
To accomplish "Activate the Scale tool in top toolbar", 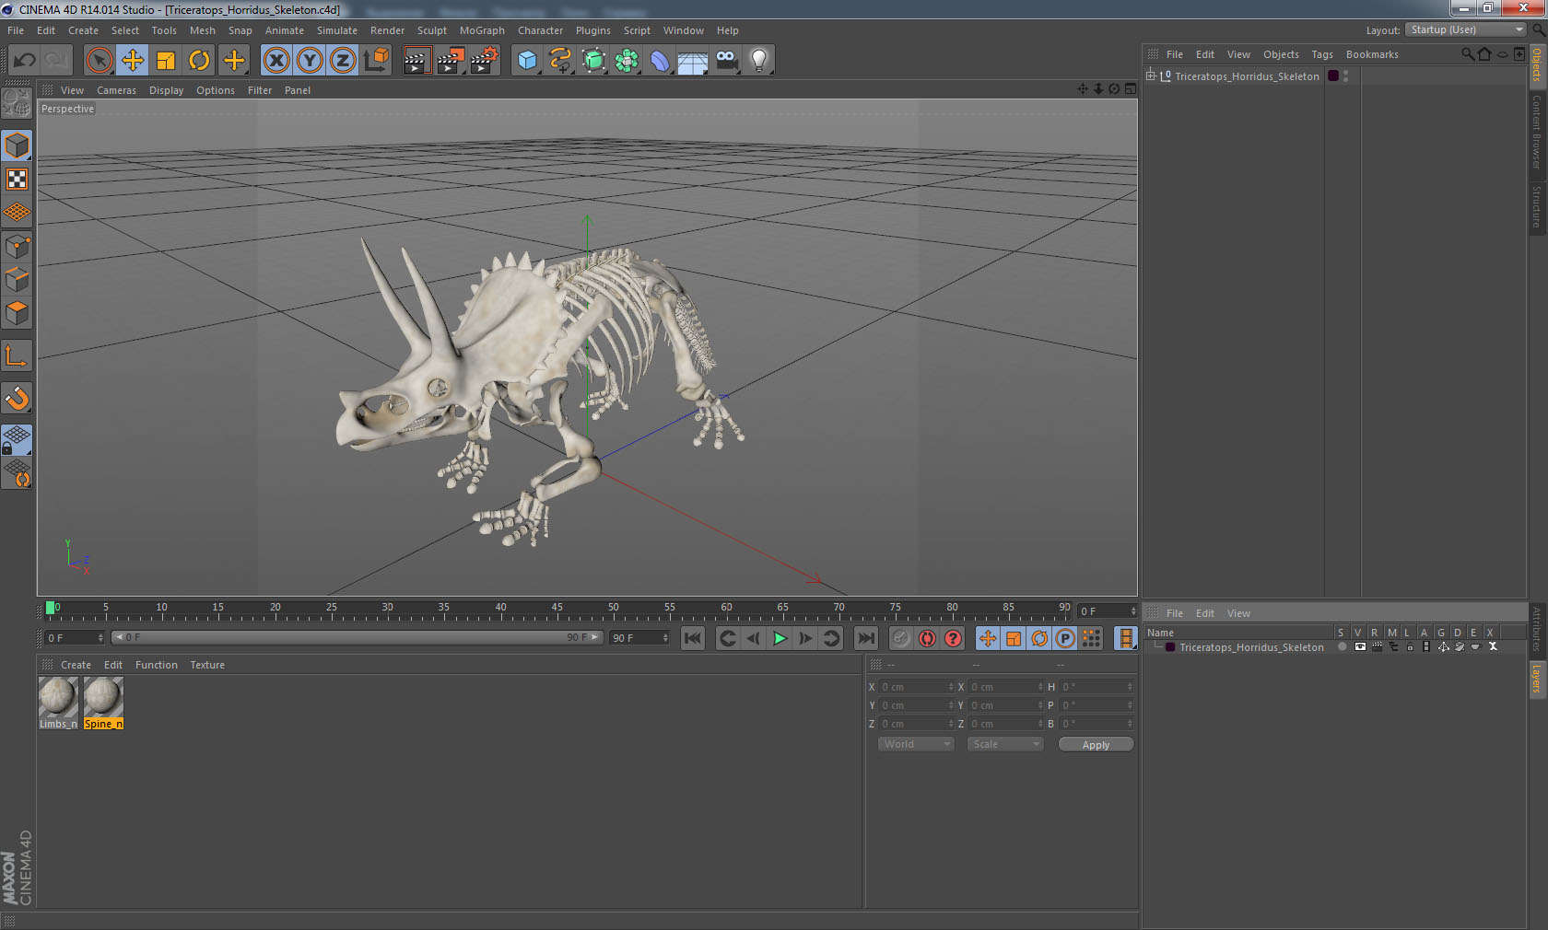I will point(166,61).
